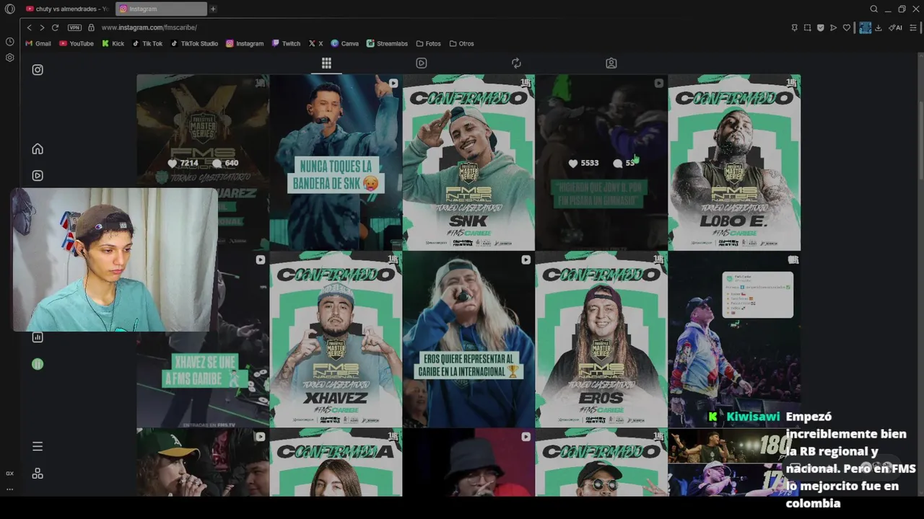The height and width of the screenshot is (519, 924).
Task: Open a new browser tab
Action: tap(213, 9)
